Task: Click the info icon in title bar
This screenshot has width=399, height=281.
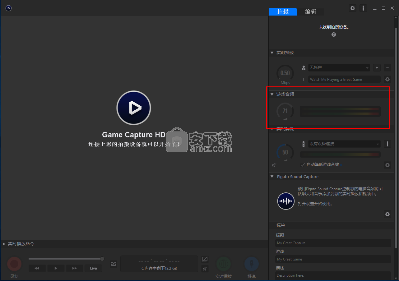Action: coord(363,8)
